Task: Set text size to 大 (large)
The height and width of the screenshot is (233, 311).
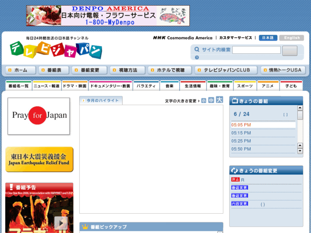Action: pos(219,100)
